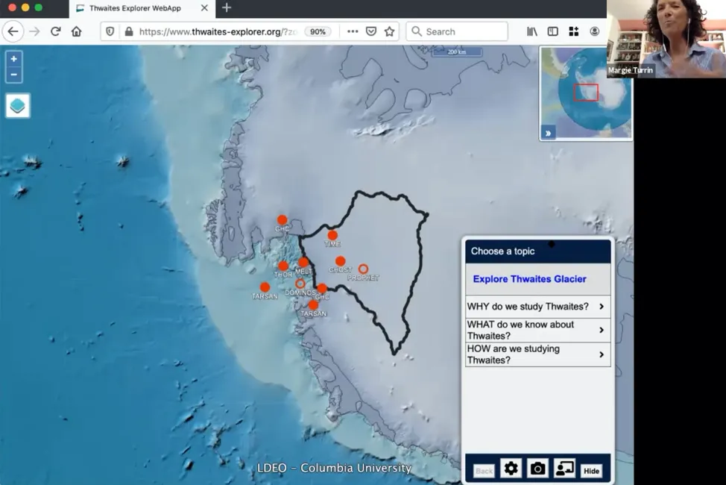
Task: Reset the 90% zoom level badge
Action: (x=318, y=31)
